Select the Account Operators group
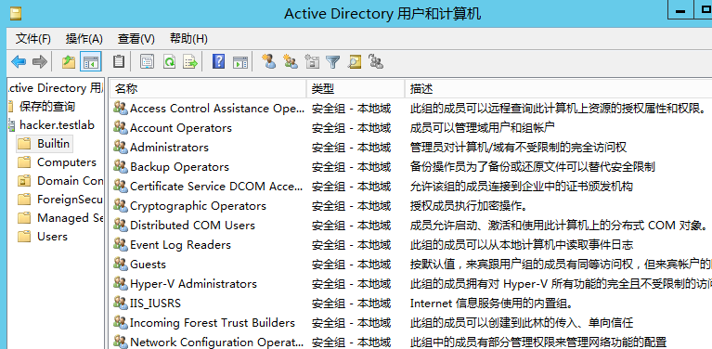The height and width of the screenshot is (349, 712). [181, 128]
